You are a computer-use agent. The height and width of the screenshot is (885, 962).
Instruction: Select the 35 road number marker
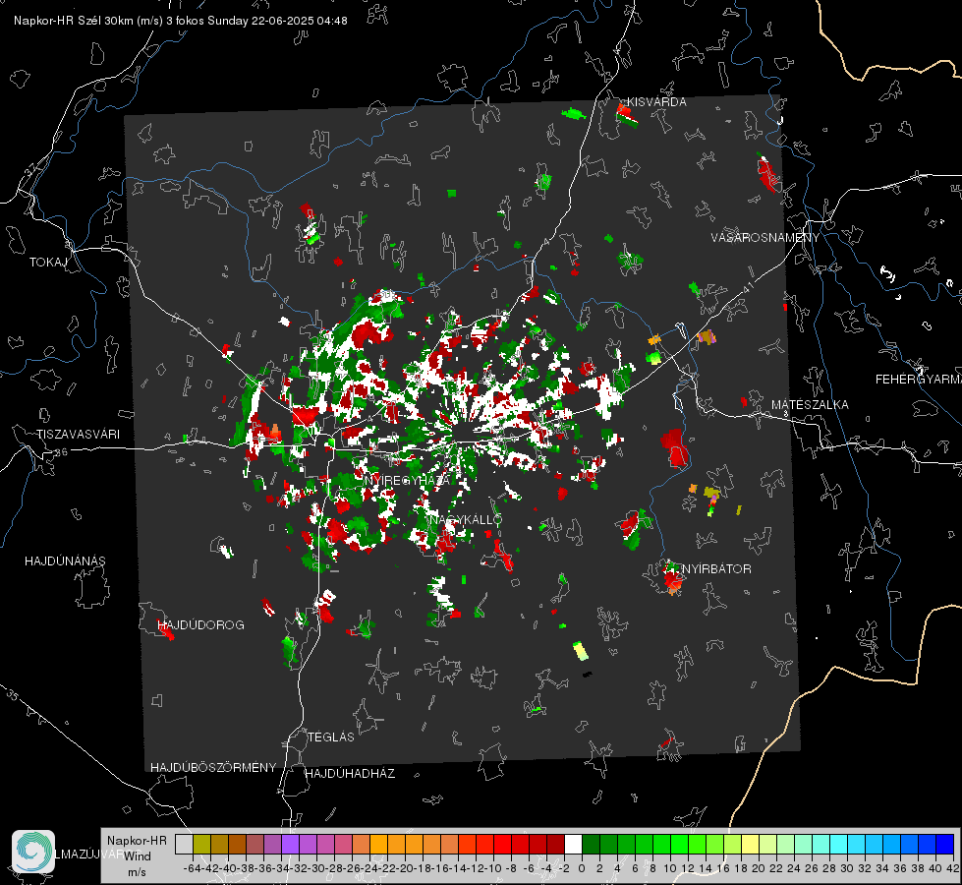pyautogui.click(x=12, y=695)
